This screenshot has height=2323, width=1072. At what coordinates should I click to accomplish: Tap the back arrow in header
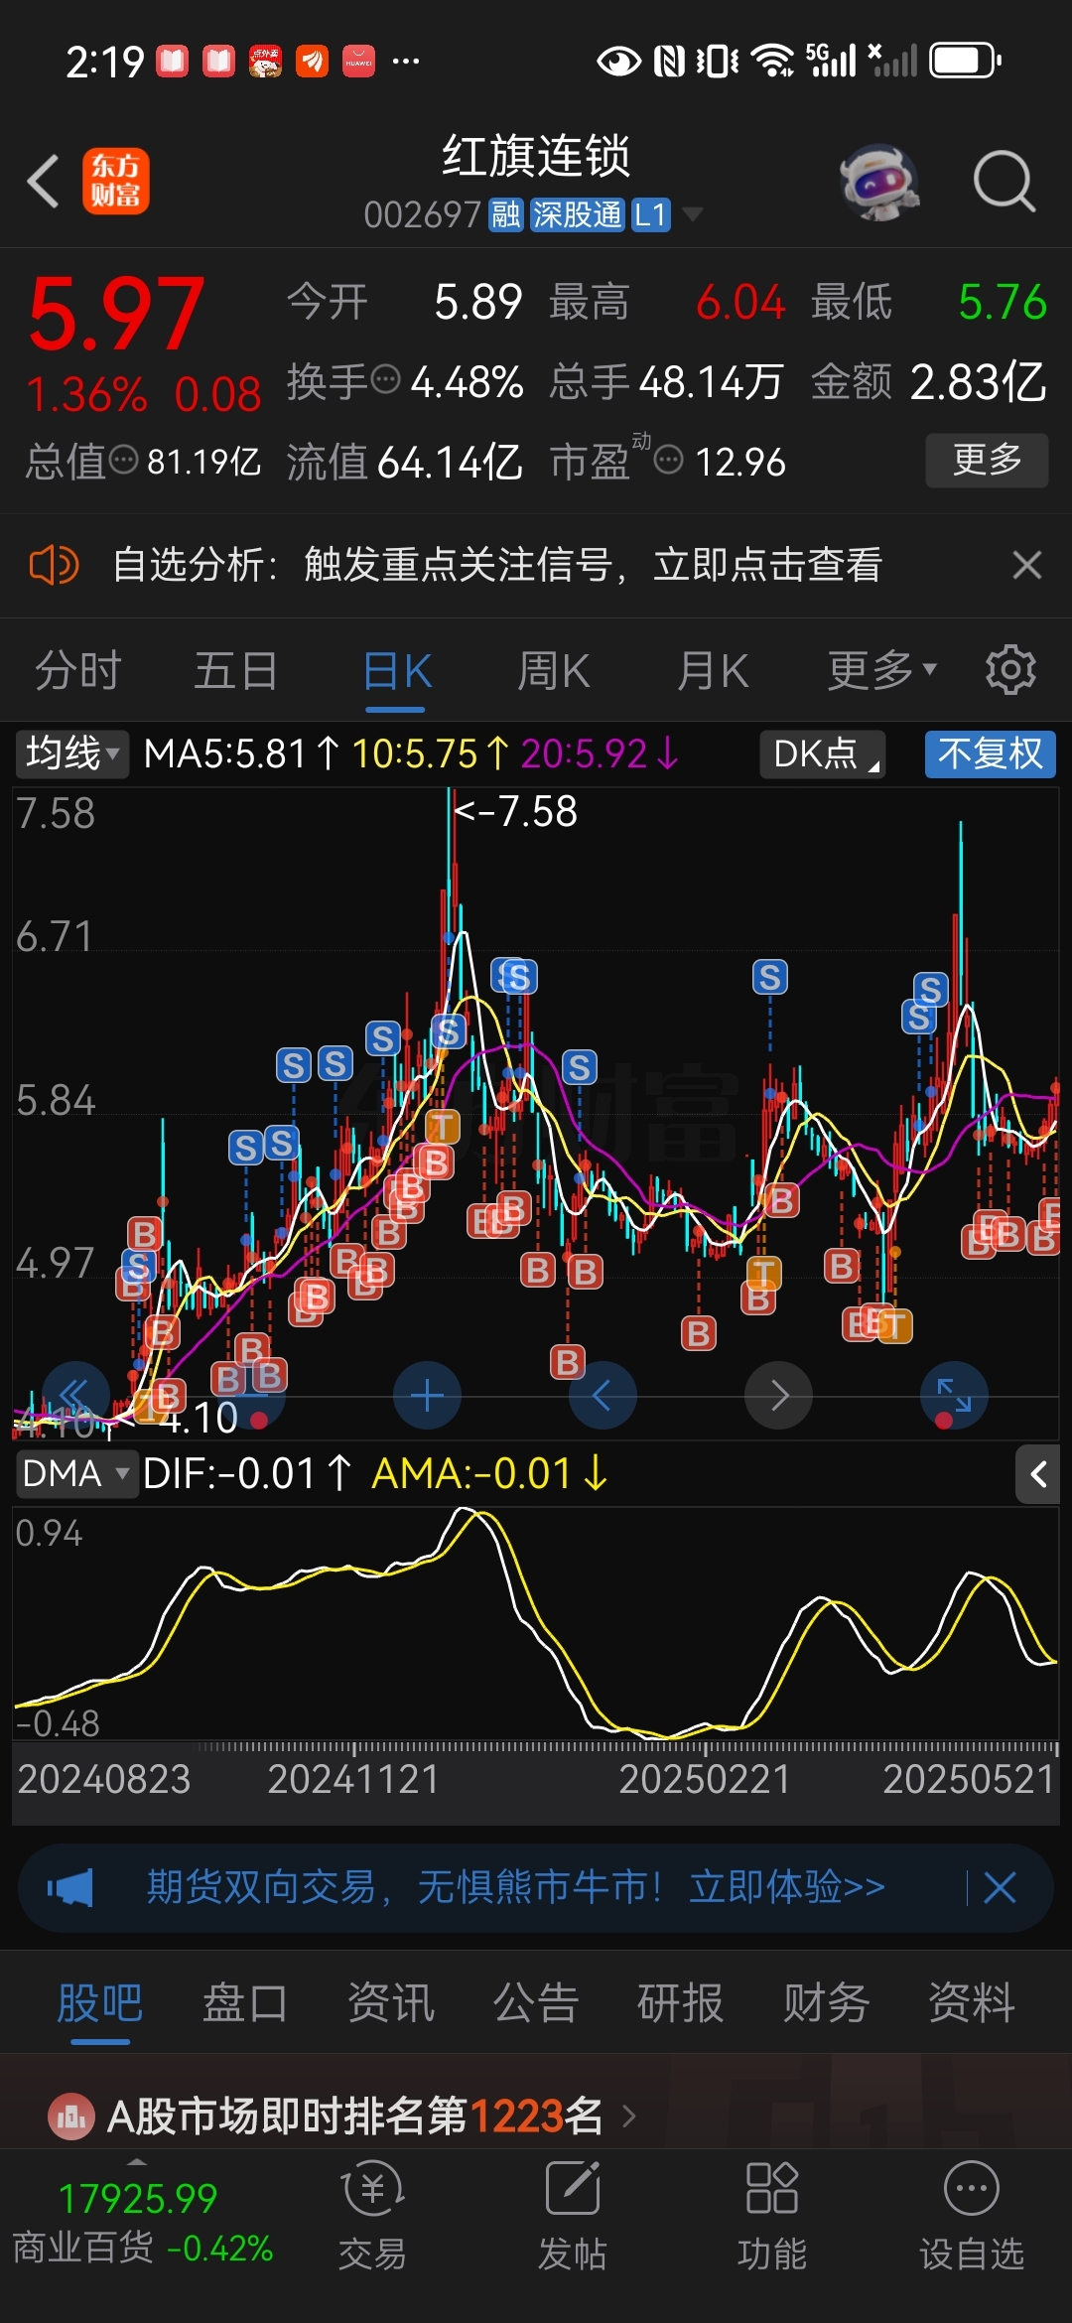44,182
